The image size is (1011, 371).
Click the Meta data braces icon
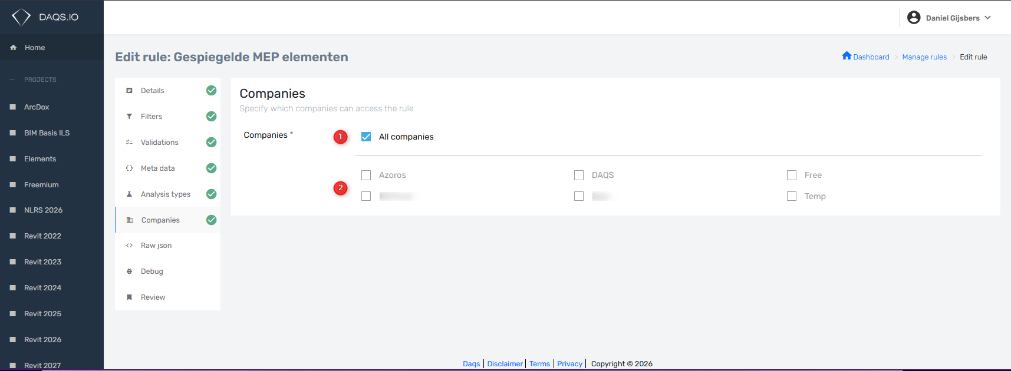(129, 168)
